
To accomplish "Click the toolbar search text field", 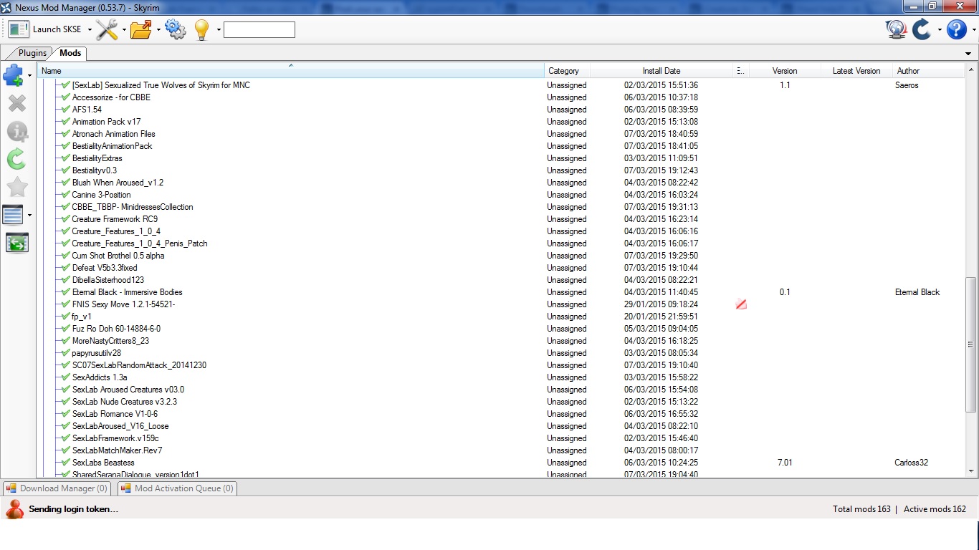I will 259,29.
